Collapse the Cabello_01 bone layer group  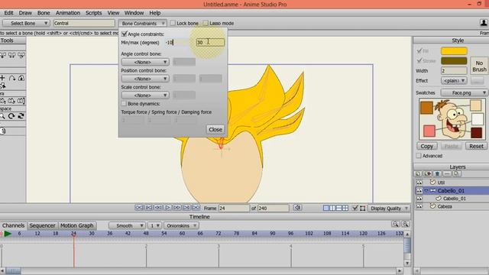tap(426, 190)
